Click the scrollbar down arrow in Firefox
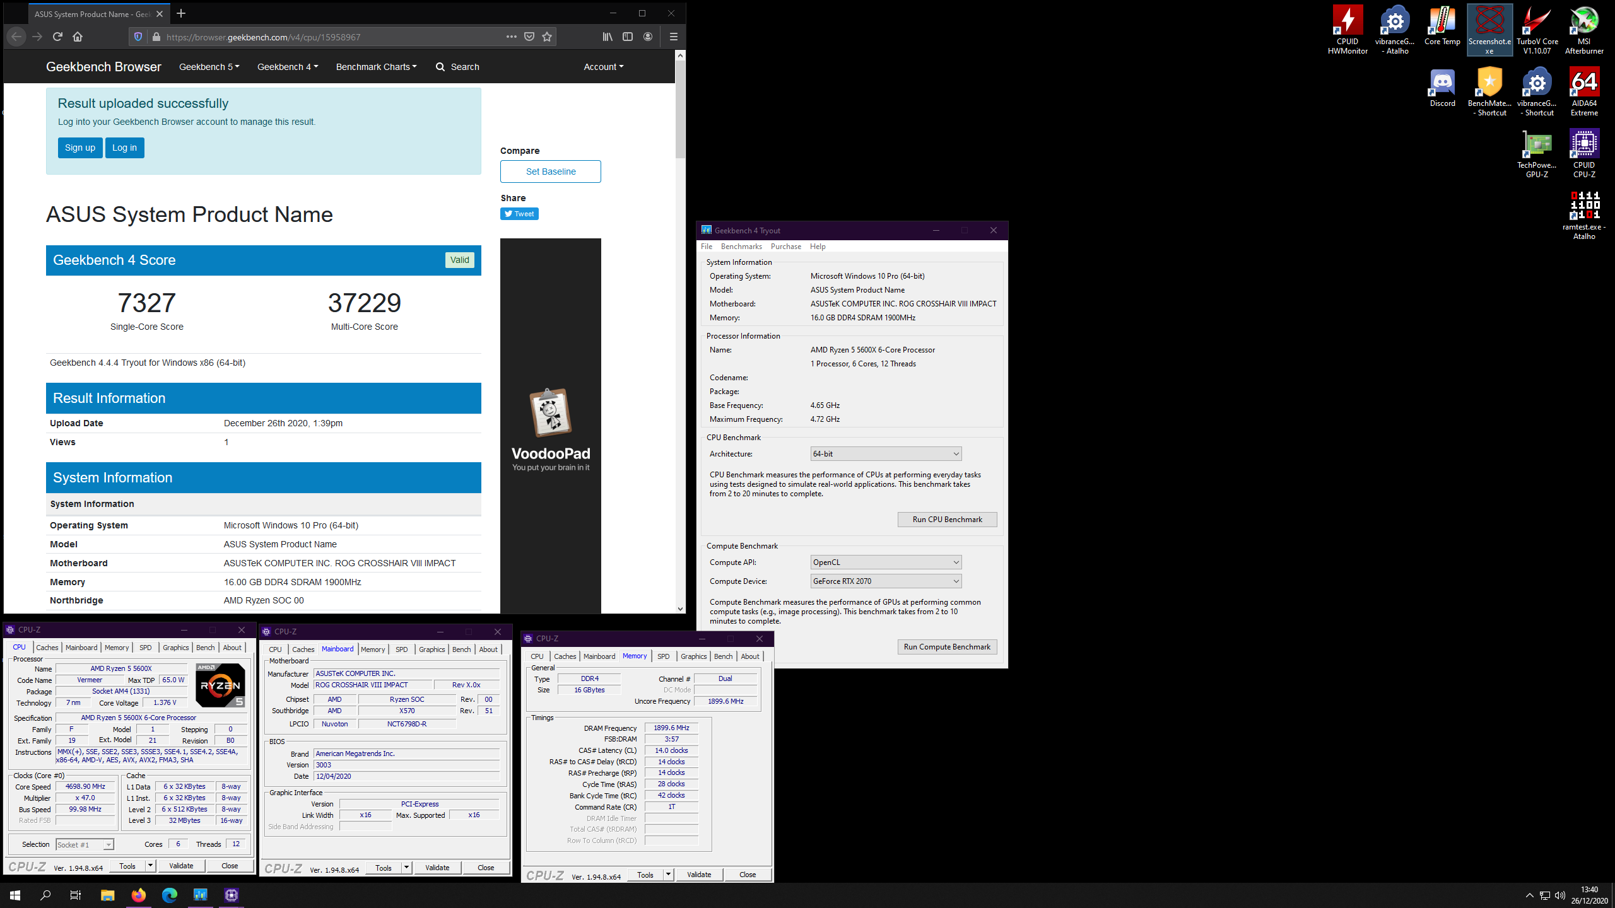Image resolution: width=1615 pixels, height=908 pixels. pyautogui.click(x=680, y=608)
